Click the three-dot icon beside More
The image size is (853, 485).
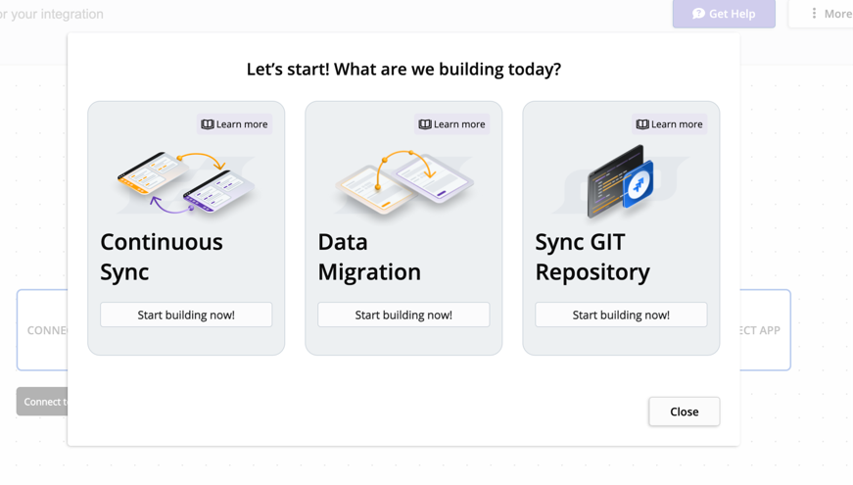pos(814,14)
